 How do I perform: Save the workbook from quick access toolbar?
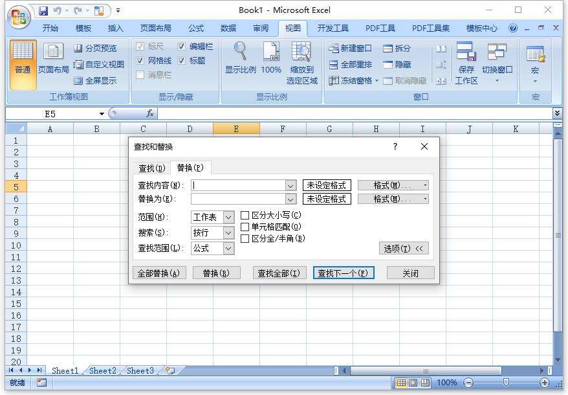coord(43,10)
